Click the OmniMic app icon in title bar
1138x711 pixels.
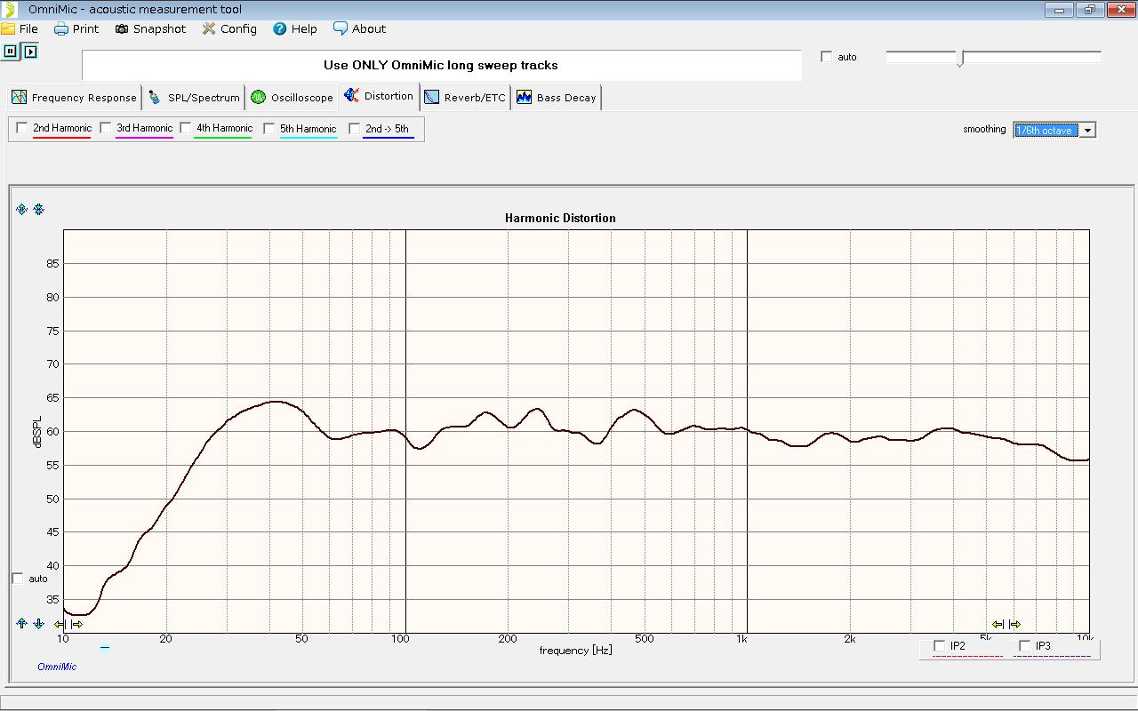click(10, 10)
